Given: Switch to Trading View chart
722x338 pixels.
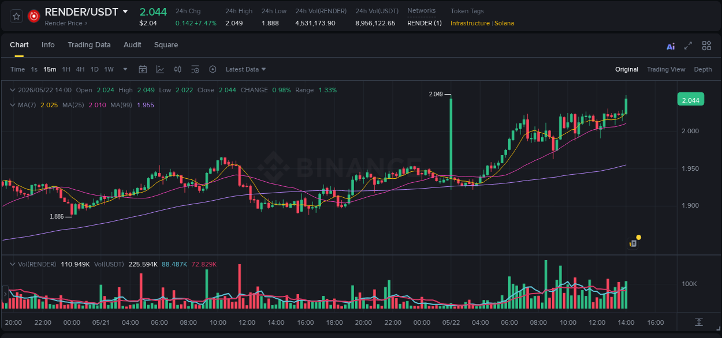Looking at the screenshot, I should (x=666, y=69).
